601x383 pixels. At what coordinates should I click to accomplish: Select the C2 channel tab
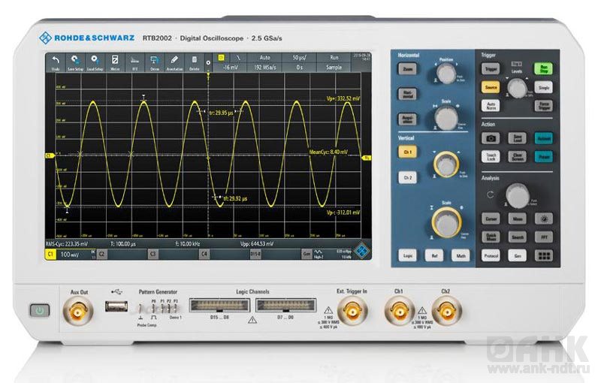pyautogui.click(x=104, y=255)
